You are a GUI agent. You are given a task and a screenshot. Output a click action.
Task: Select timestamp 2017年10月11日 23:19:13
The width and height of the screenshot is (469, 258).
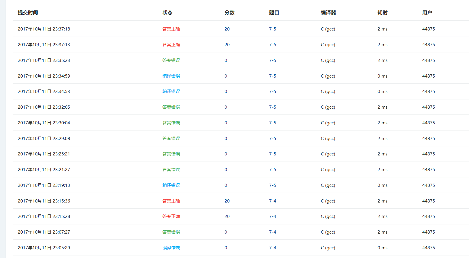[44, 185]
